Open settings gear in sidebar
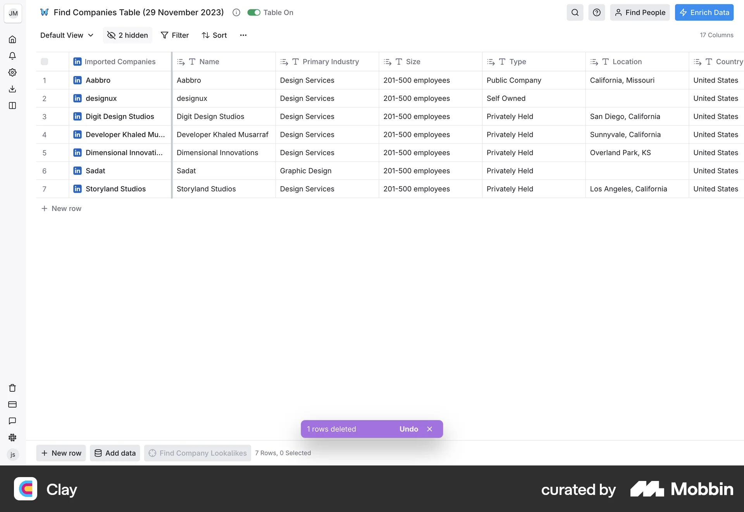Image resolution: width=744 pixels, height=512 pixels. coord(12,73)
